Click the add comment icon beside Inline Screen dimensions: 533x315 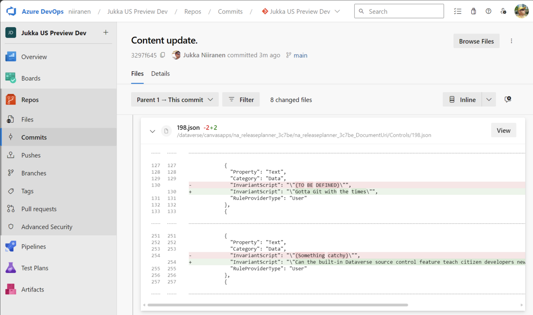click(x=508, y=99)
